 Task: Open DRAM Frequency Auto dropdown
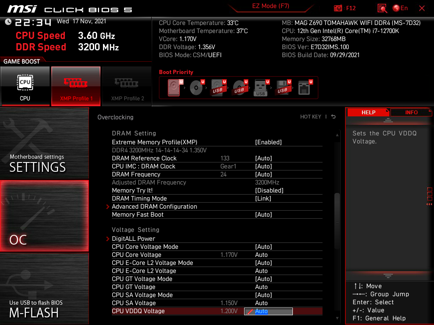(x=264, y=174)
